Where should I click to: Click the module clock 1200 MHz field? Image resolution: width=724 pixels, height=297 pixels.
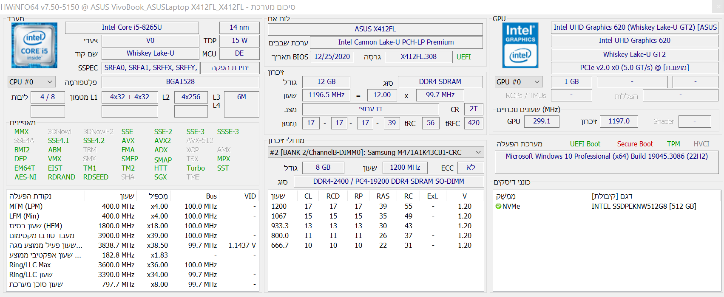coord(405,168)
